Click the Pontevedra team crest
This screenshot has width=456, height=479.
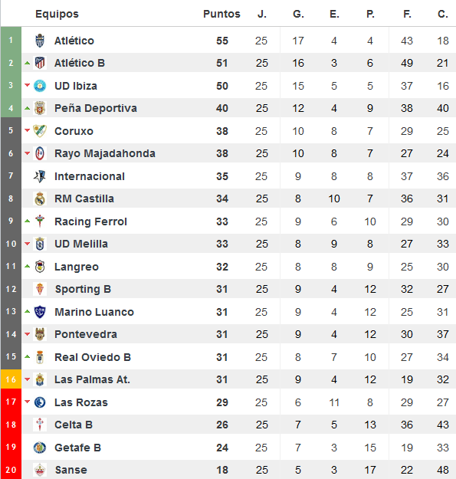(40, 334)
